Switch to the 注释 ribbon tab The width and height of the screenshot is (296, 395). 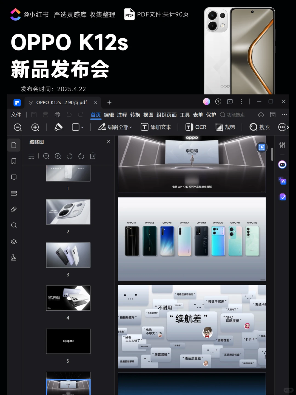(x=122, y=115)
